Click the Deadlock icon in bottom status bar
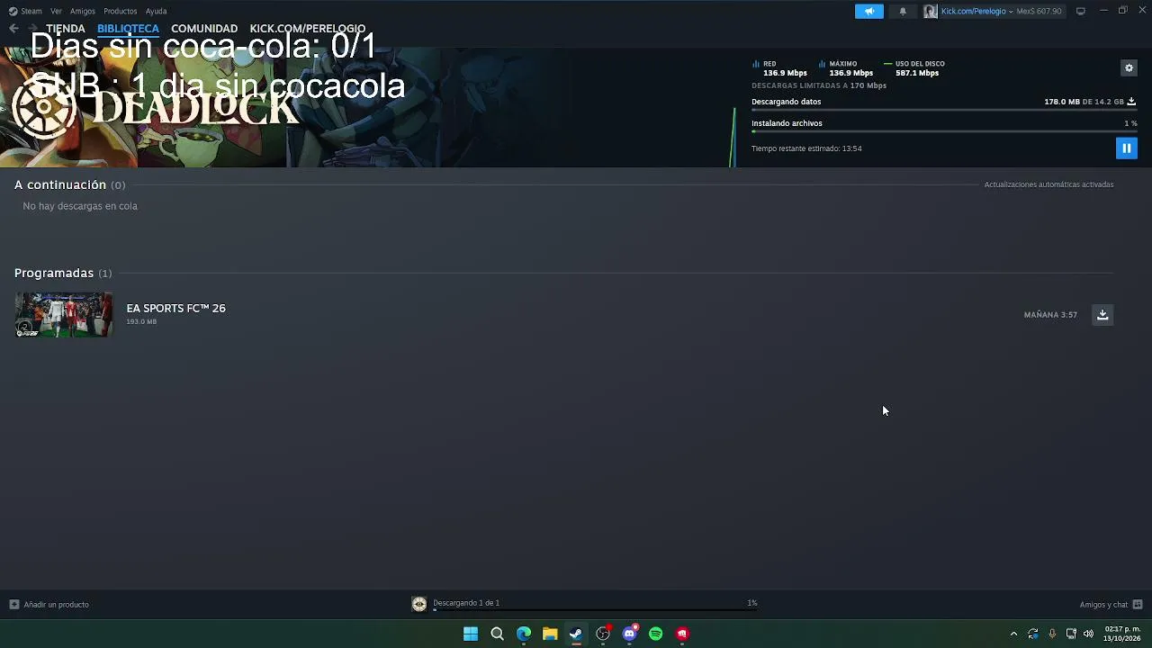 click(419, 604)
